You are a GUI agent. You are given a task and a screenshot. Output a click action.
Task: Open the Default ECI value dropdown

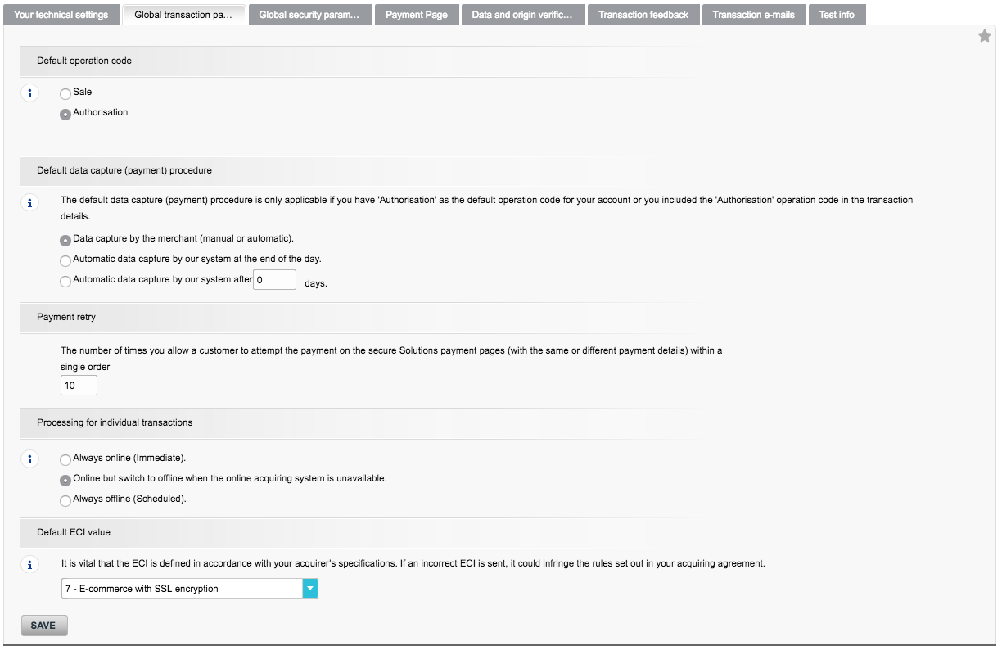click(180, 588)
